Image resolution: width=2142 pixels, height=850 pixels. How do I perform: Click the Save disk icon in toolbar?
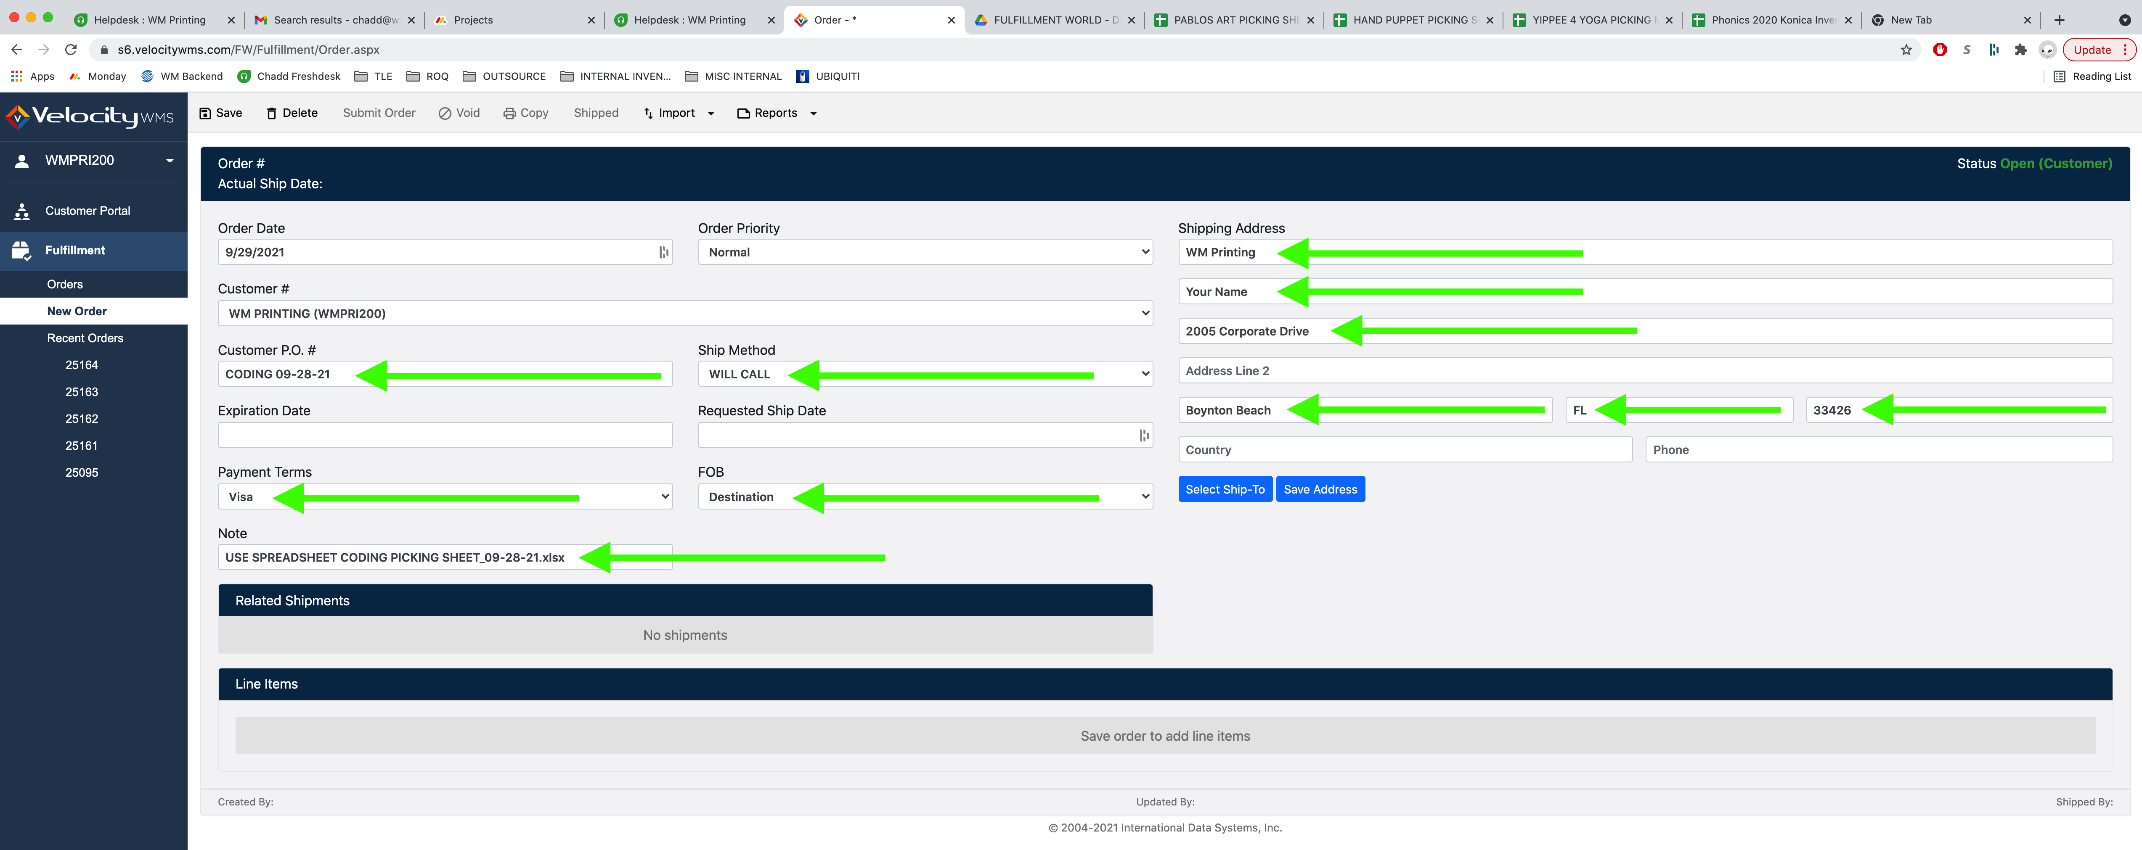[205, 113]
